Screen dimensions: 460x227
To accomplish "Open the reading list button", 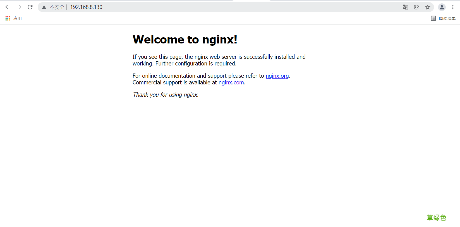I will pyautogui.click(x=443, y=18).
